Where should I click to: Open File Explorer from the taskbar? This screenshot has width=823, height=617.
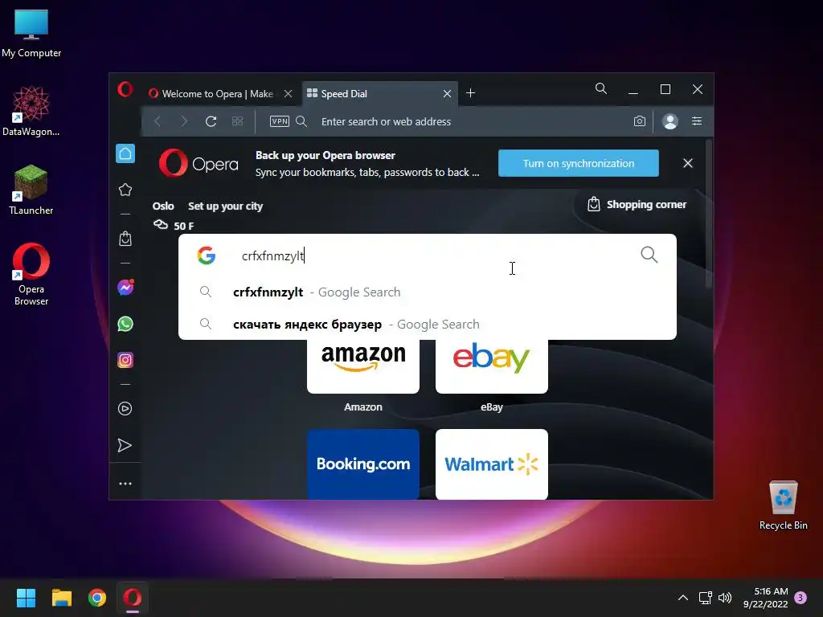pyautogui.click(x=61, y=598)
